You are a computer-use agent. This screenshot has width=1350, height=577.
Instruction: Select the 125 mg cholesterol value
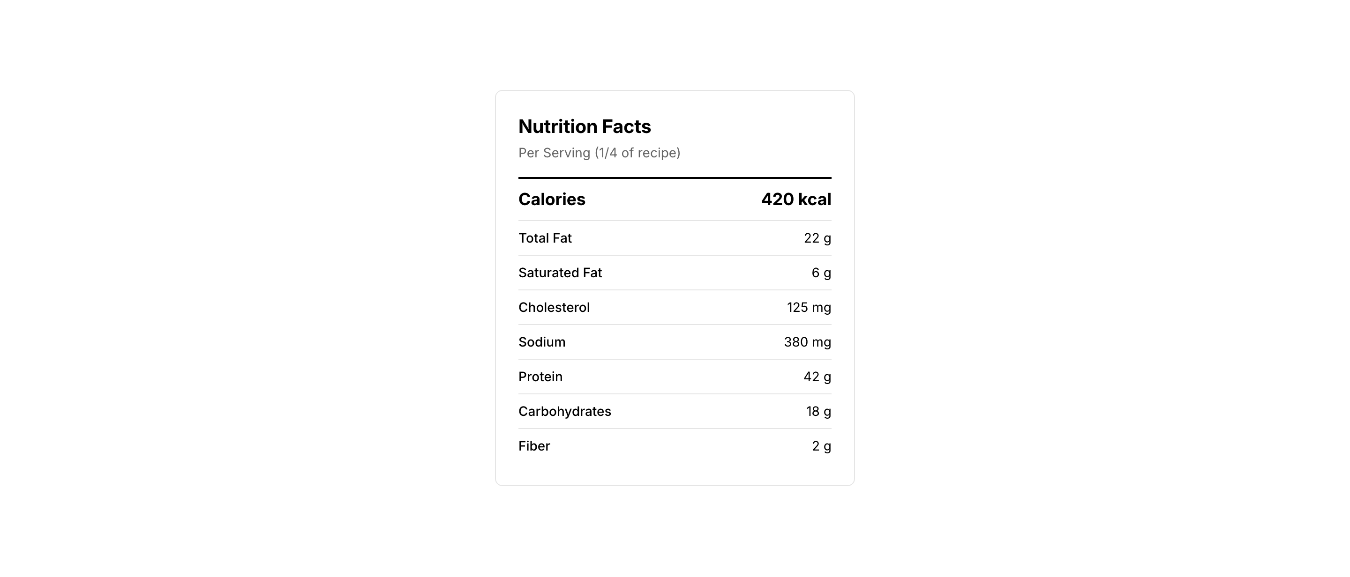point(809,307)
